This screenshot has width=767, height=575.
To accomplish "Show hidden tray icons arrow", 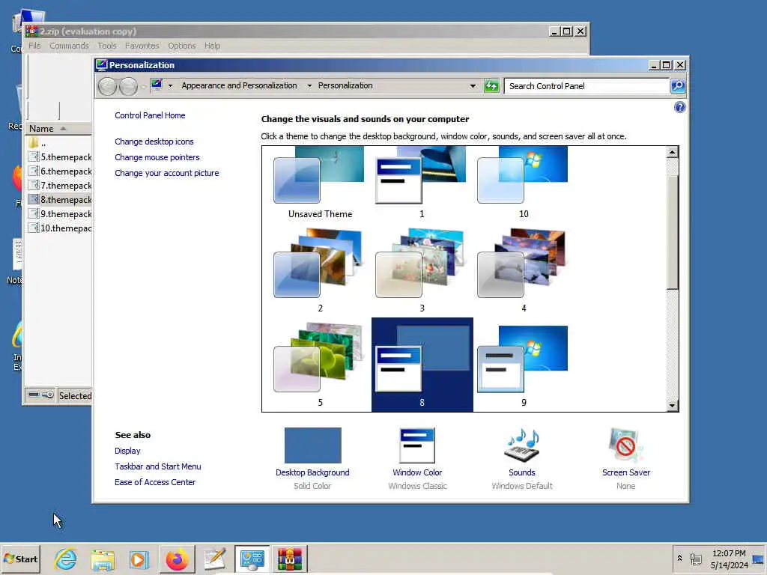I will (679, 558).
